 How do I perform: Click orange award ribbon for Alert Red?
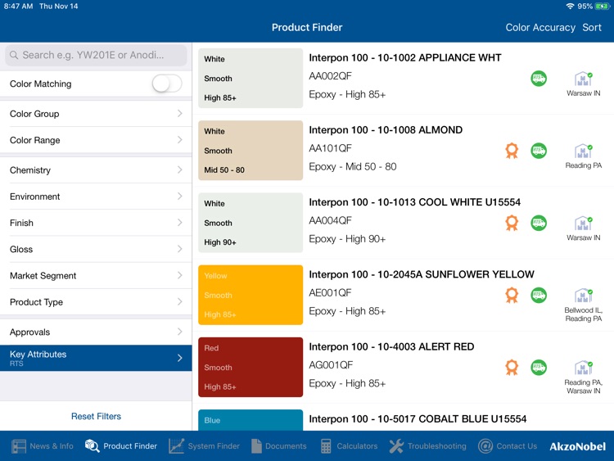[512, 368]
